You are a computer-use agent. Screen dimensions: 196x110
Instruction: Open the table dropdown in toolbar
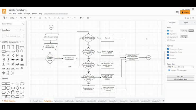point(88,18)
